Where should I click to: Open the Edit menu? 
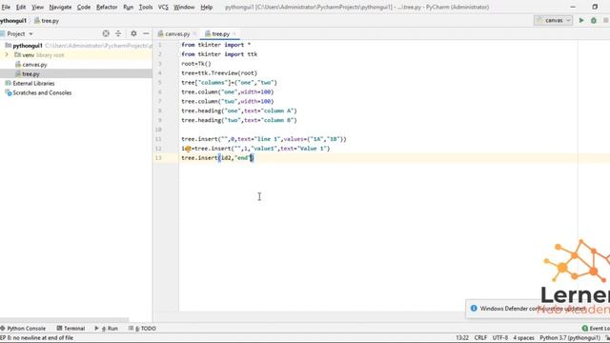pos(21,7)
